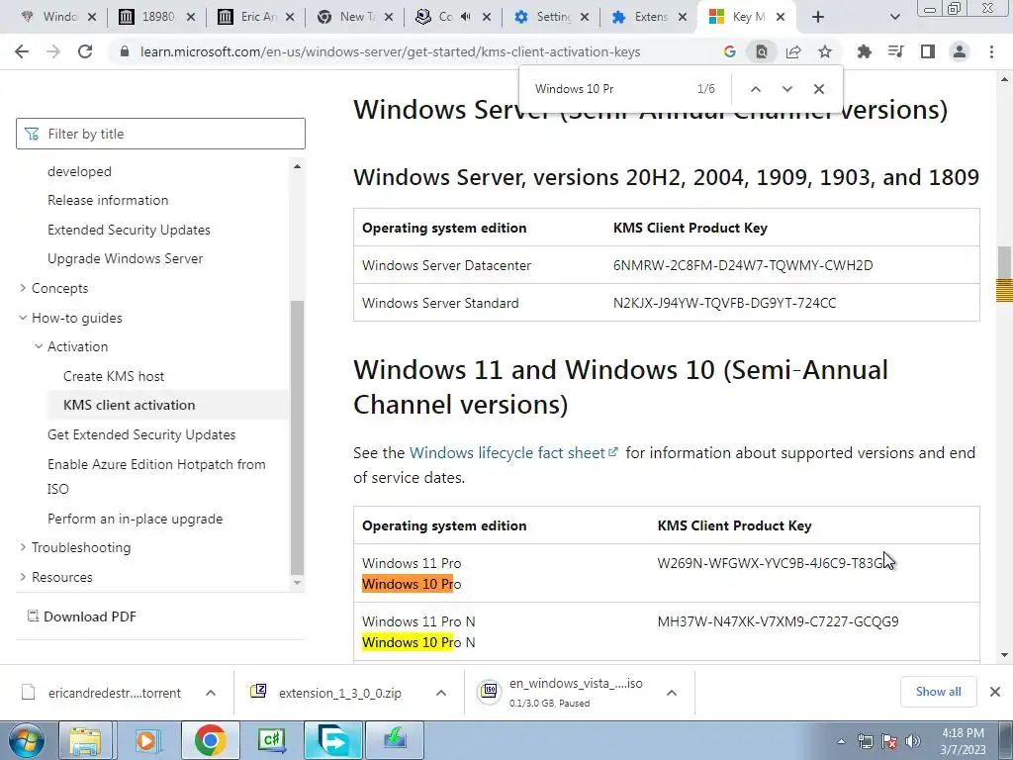Close the find bar
The height and width of the screenshot is (760, 1013).
(818, 89)
